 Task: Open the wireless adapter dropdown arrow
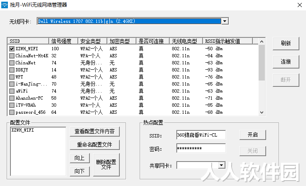click(225, 21)
